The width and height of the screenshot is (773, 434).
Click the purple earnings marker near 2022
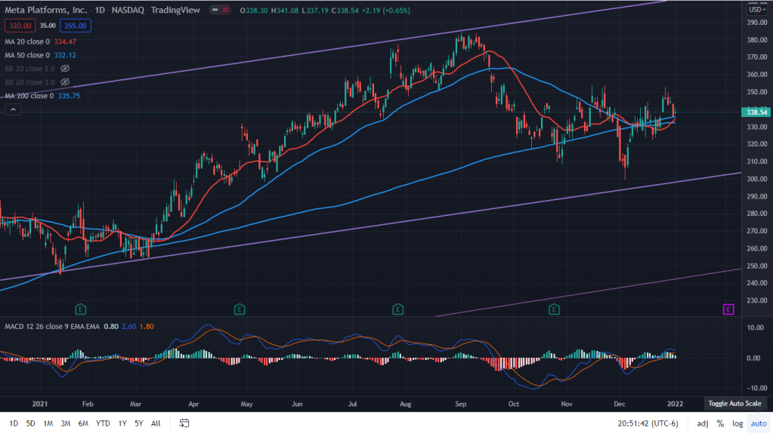[728, 309]
